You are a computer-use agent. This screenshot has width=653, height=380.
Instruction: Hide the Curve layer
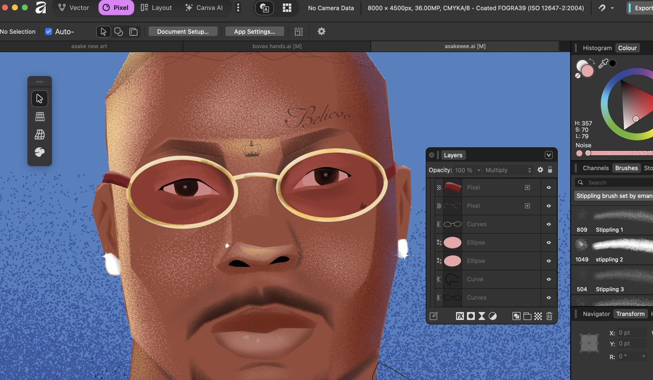click(x=548, y=279)
